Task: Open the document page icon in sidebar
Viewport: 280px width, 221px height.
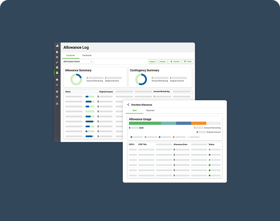Action: tap(57, 52)
